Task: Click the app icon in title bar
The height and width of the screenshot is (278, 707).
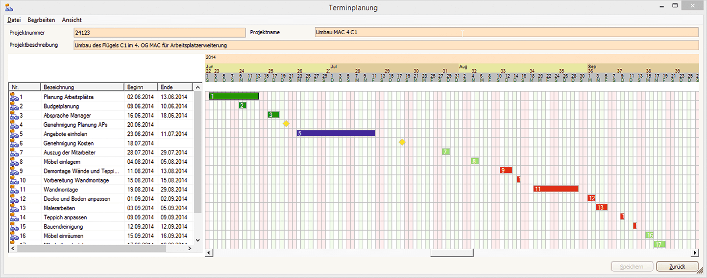Action: tap(9, 7)
